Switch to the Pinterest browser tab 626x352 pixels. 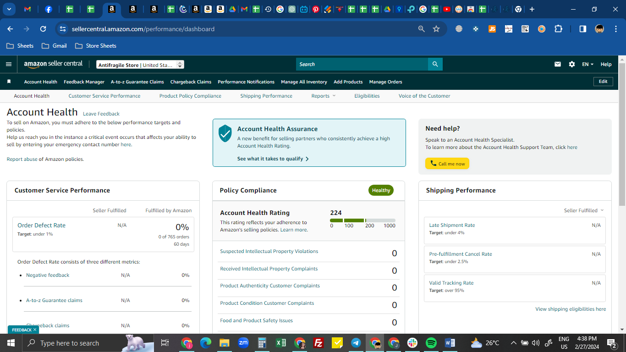point(316,9)
